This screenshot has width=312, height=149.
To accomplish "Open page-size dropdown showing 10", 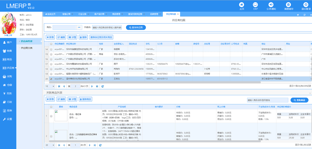I will (x=50, y=86).
